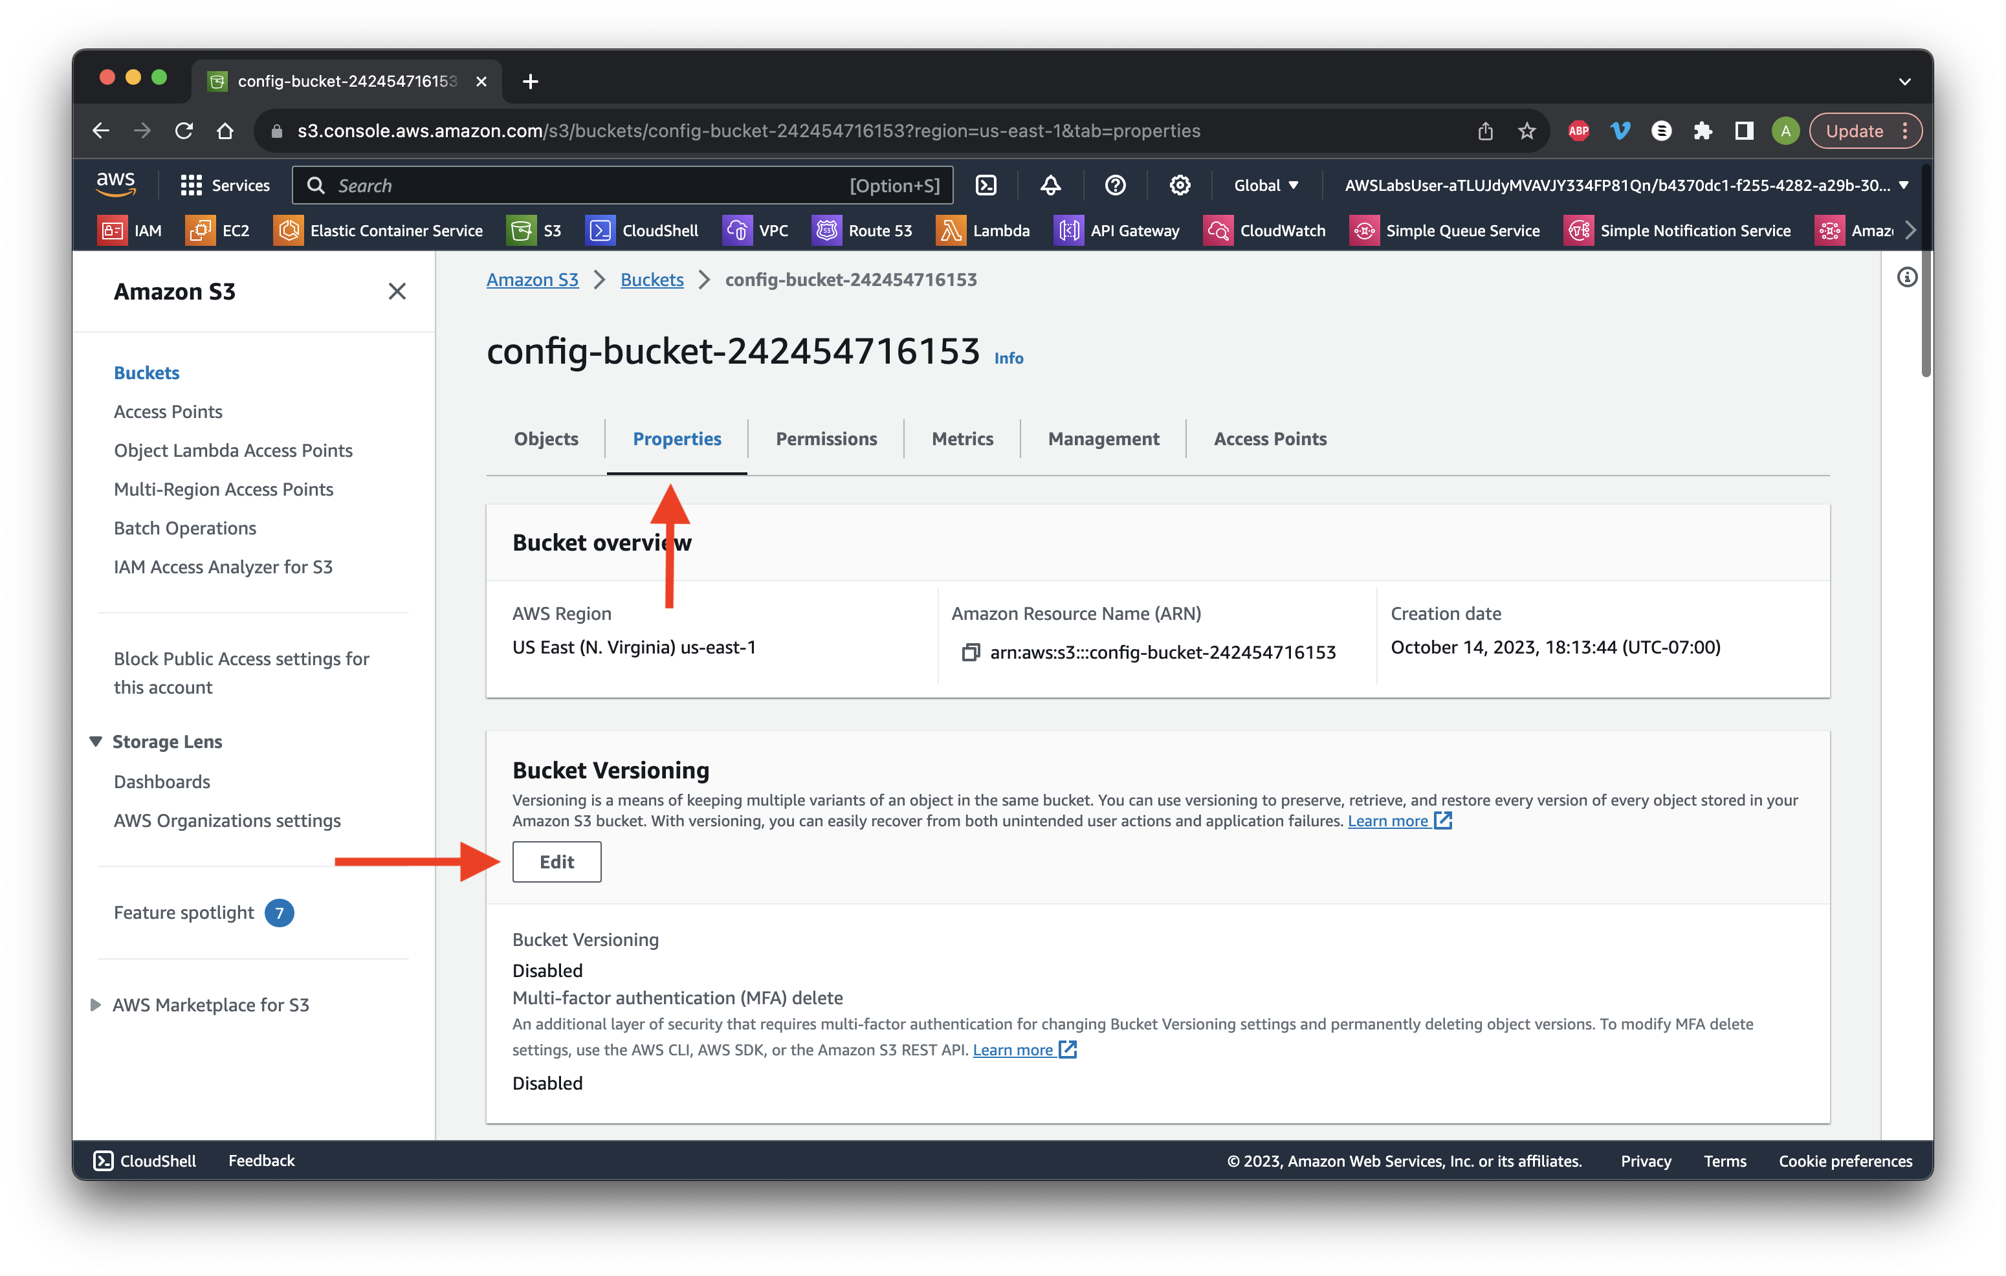Open IAM Access Analyzer for S3
Image resolution: width=2006 pixels, height=1276 pixels.
click(223, 566)
